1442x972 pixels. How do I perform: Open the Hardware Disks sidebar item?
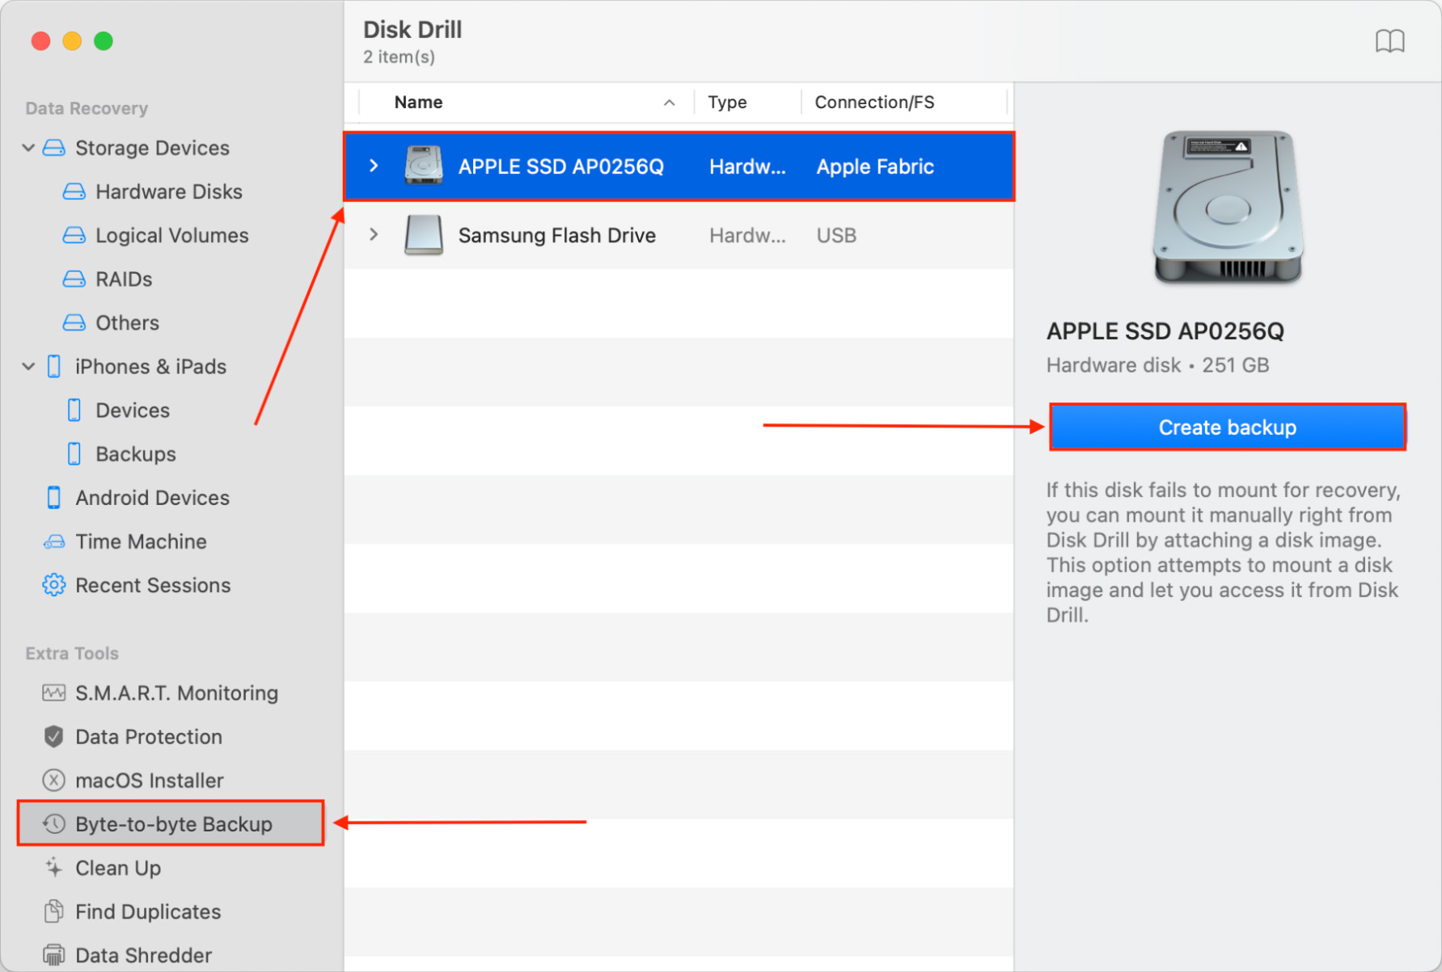pyautogui.click(x=169, y=191)
